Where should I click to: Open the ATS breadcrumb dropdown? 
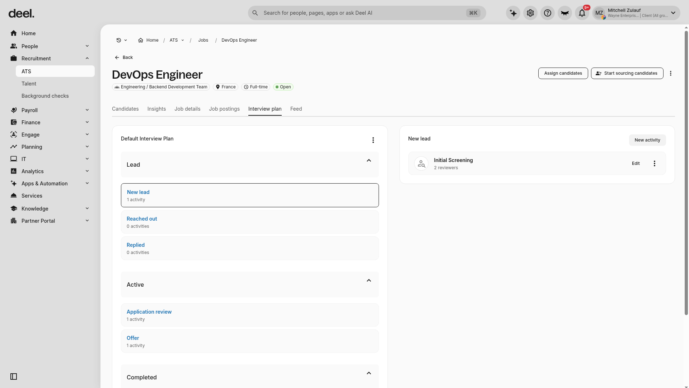pyautogui.click(x=183, y=40)
